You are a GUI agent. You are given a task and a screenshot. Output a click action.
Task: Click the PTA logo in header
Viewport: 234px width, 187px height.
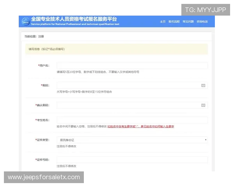pos(26,21)
